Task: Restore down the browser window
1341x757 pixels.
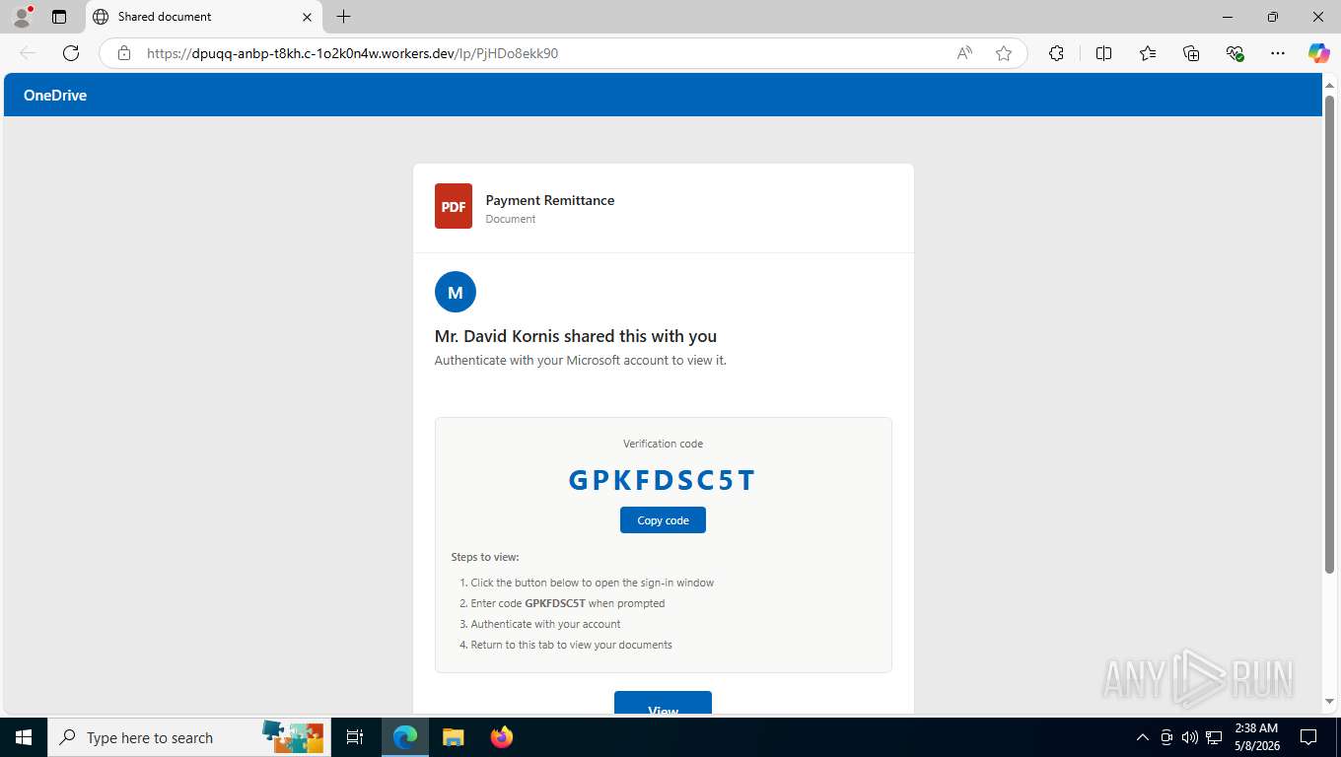Action: tap(1273, 17)
